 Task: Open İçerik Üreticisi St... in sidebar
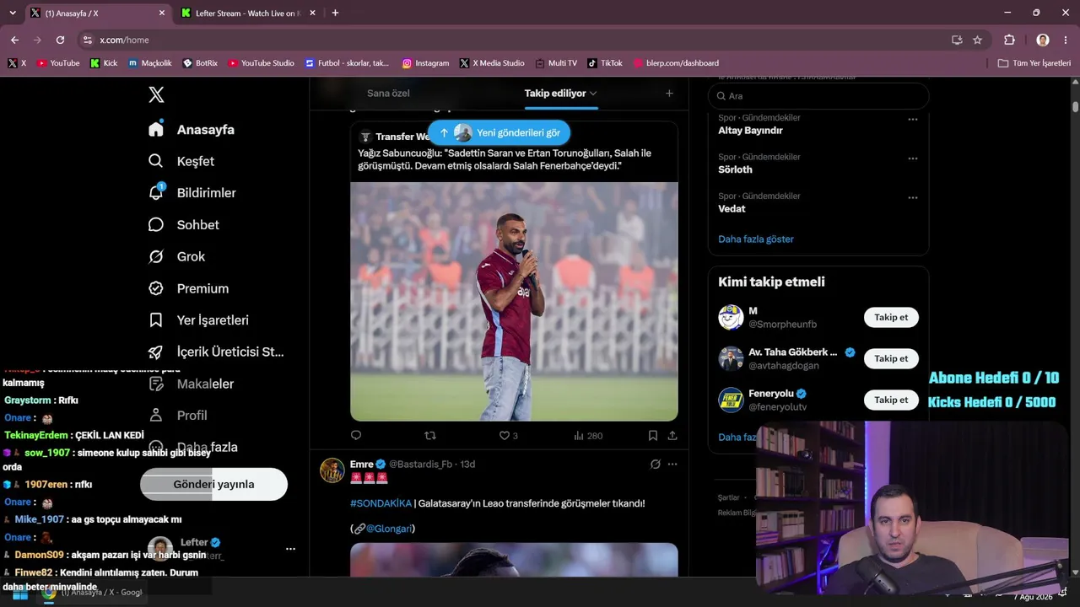pos(216,352)
